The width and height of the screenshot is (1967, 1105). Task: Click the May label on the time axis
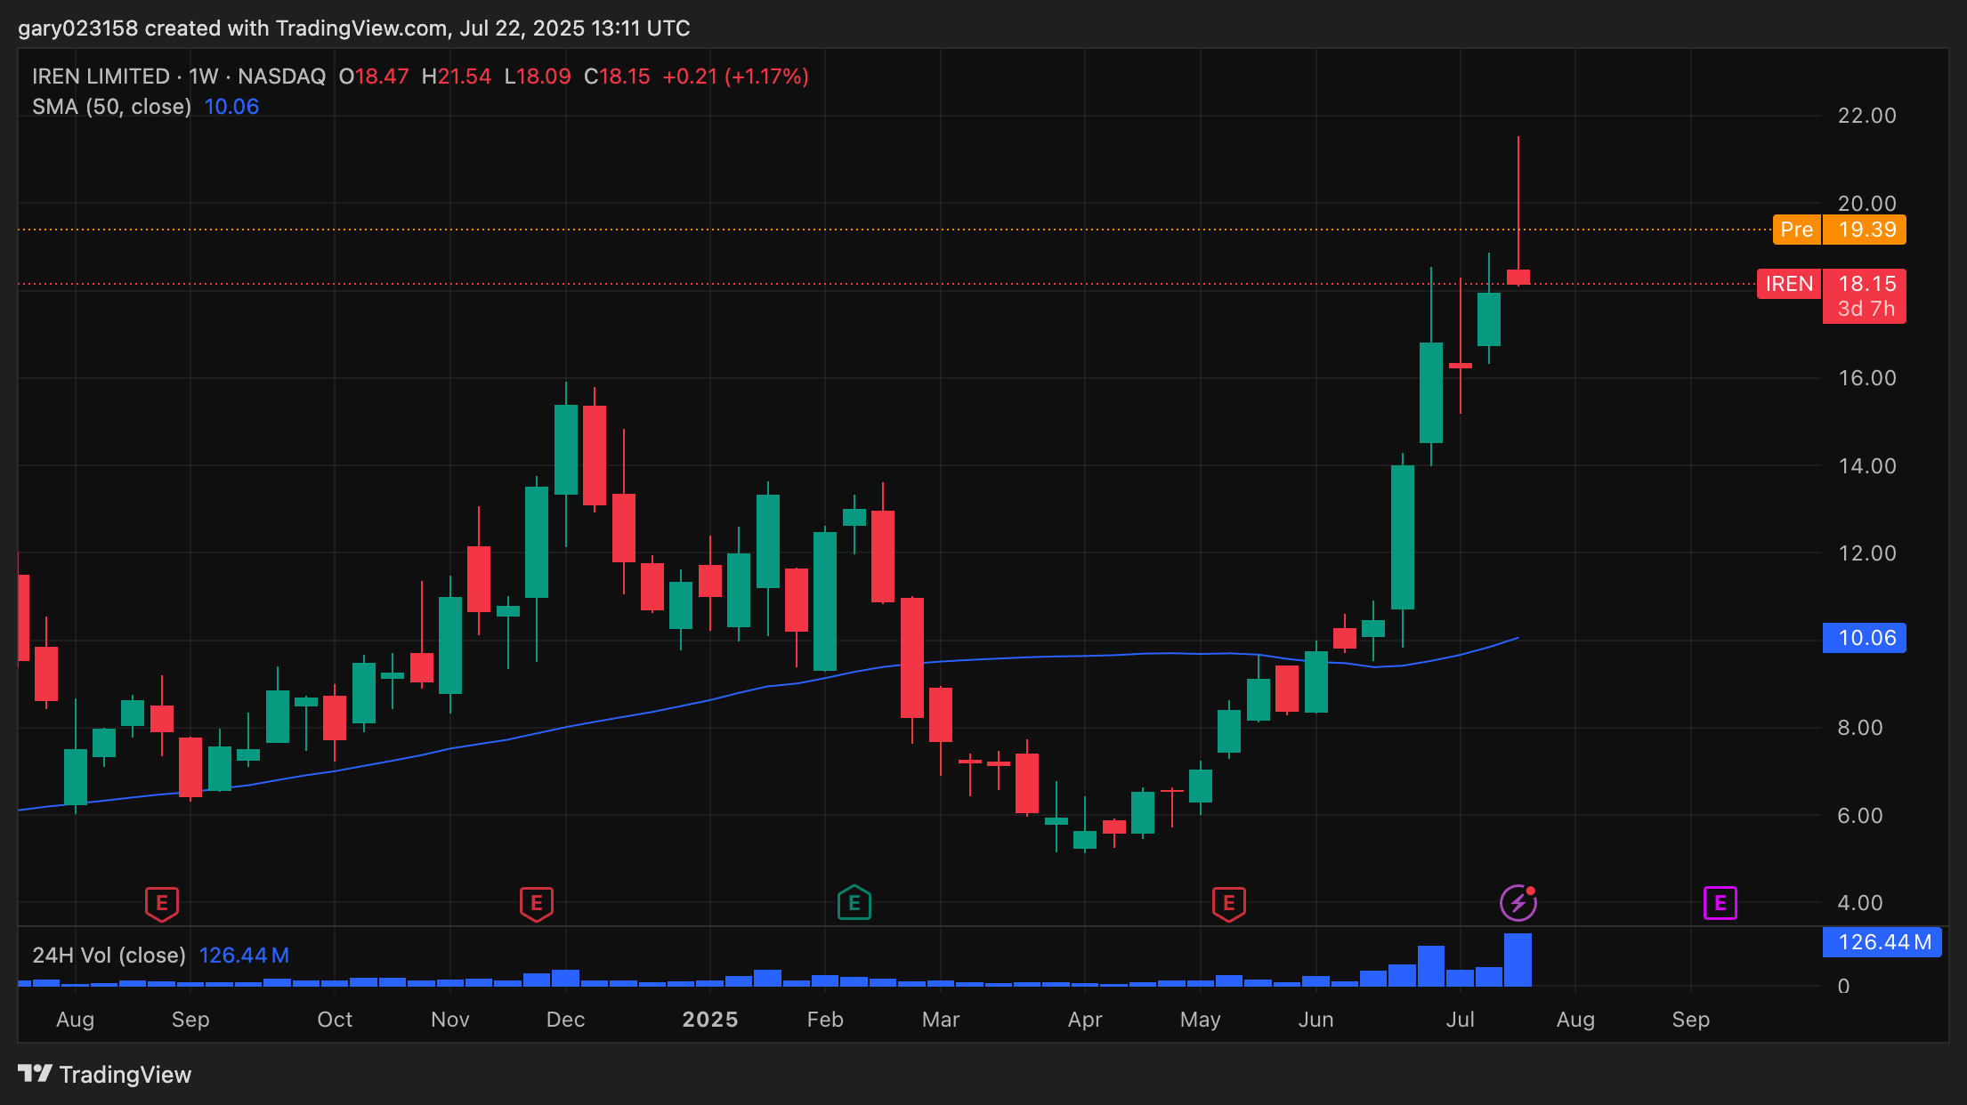pos(1201,1020)
